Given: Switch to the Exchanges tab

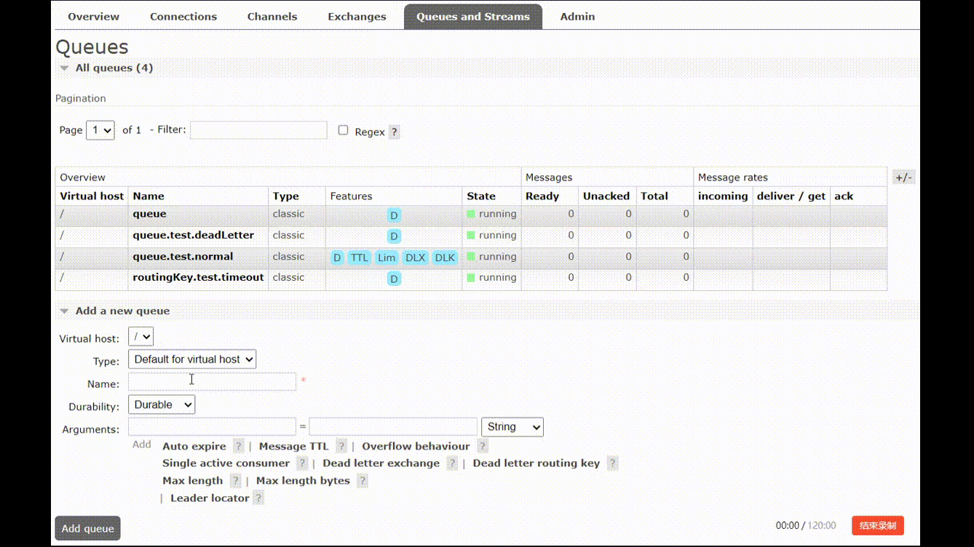Looking at the screenshot, I should tap(357, 16).
